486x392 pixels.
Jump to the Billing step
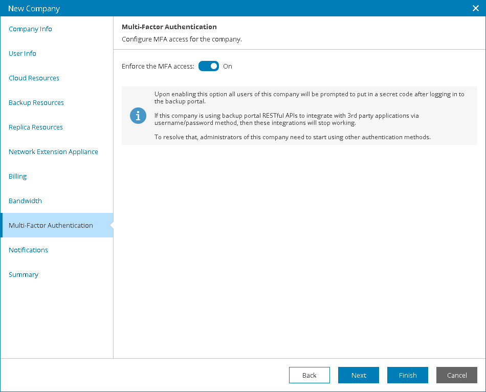coord(18,177)
